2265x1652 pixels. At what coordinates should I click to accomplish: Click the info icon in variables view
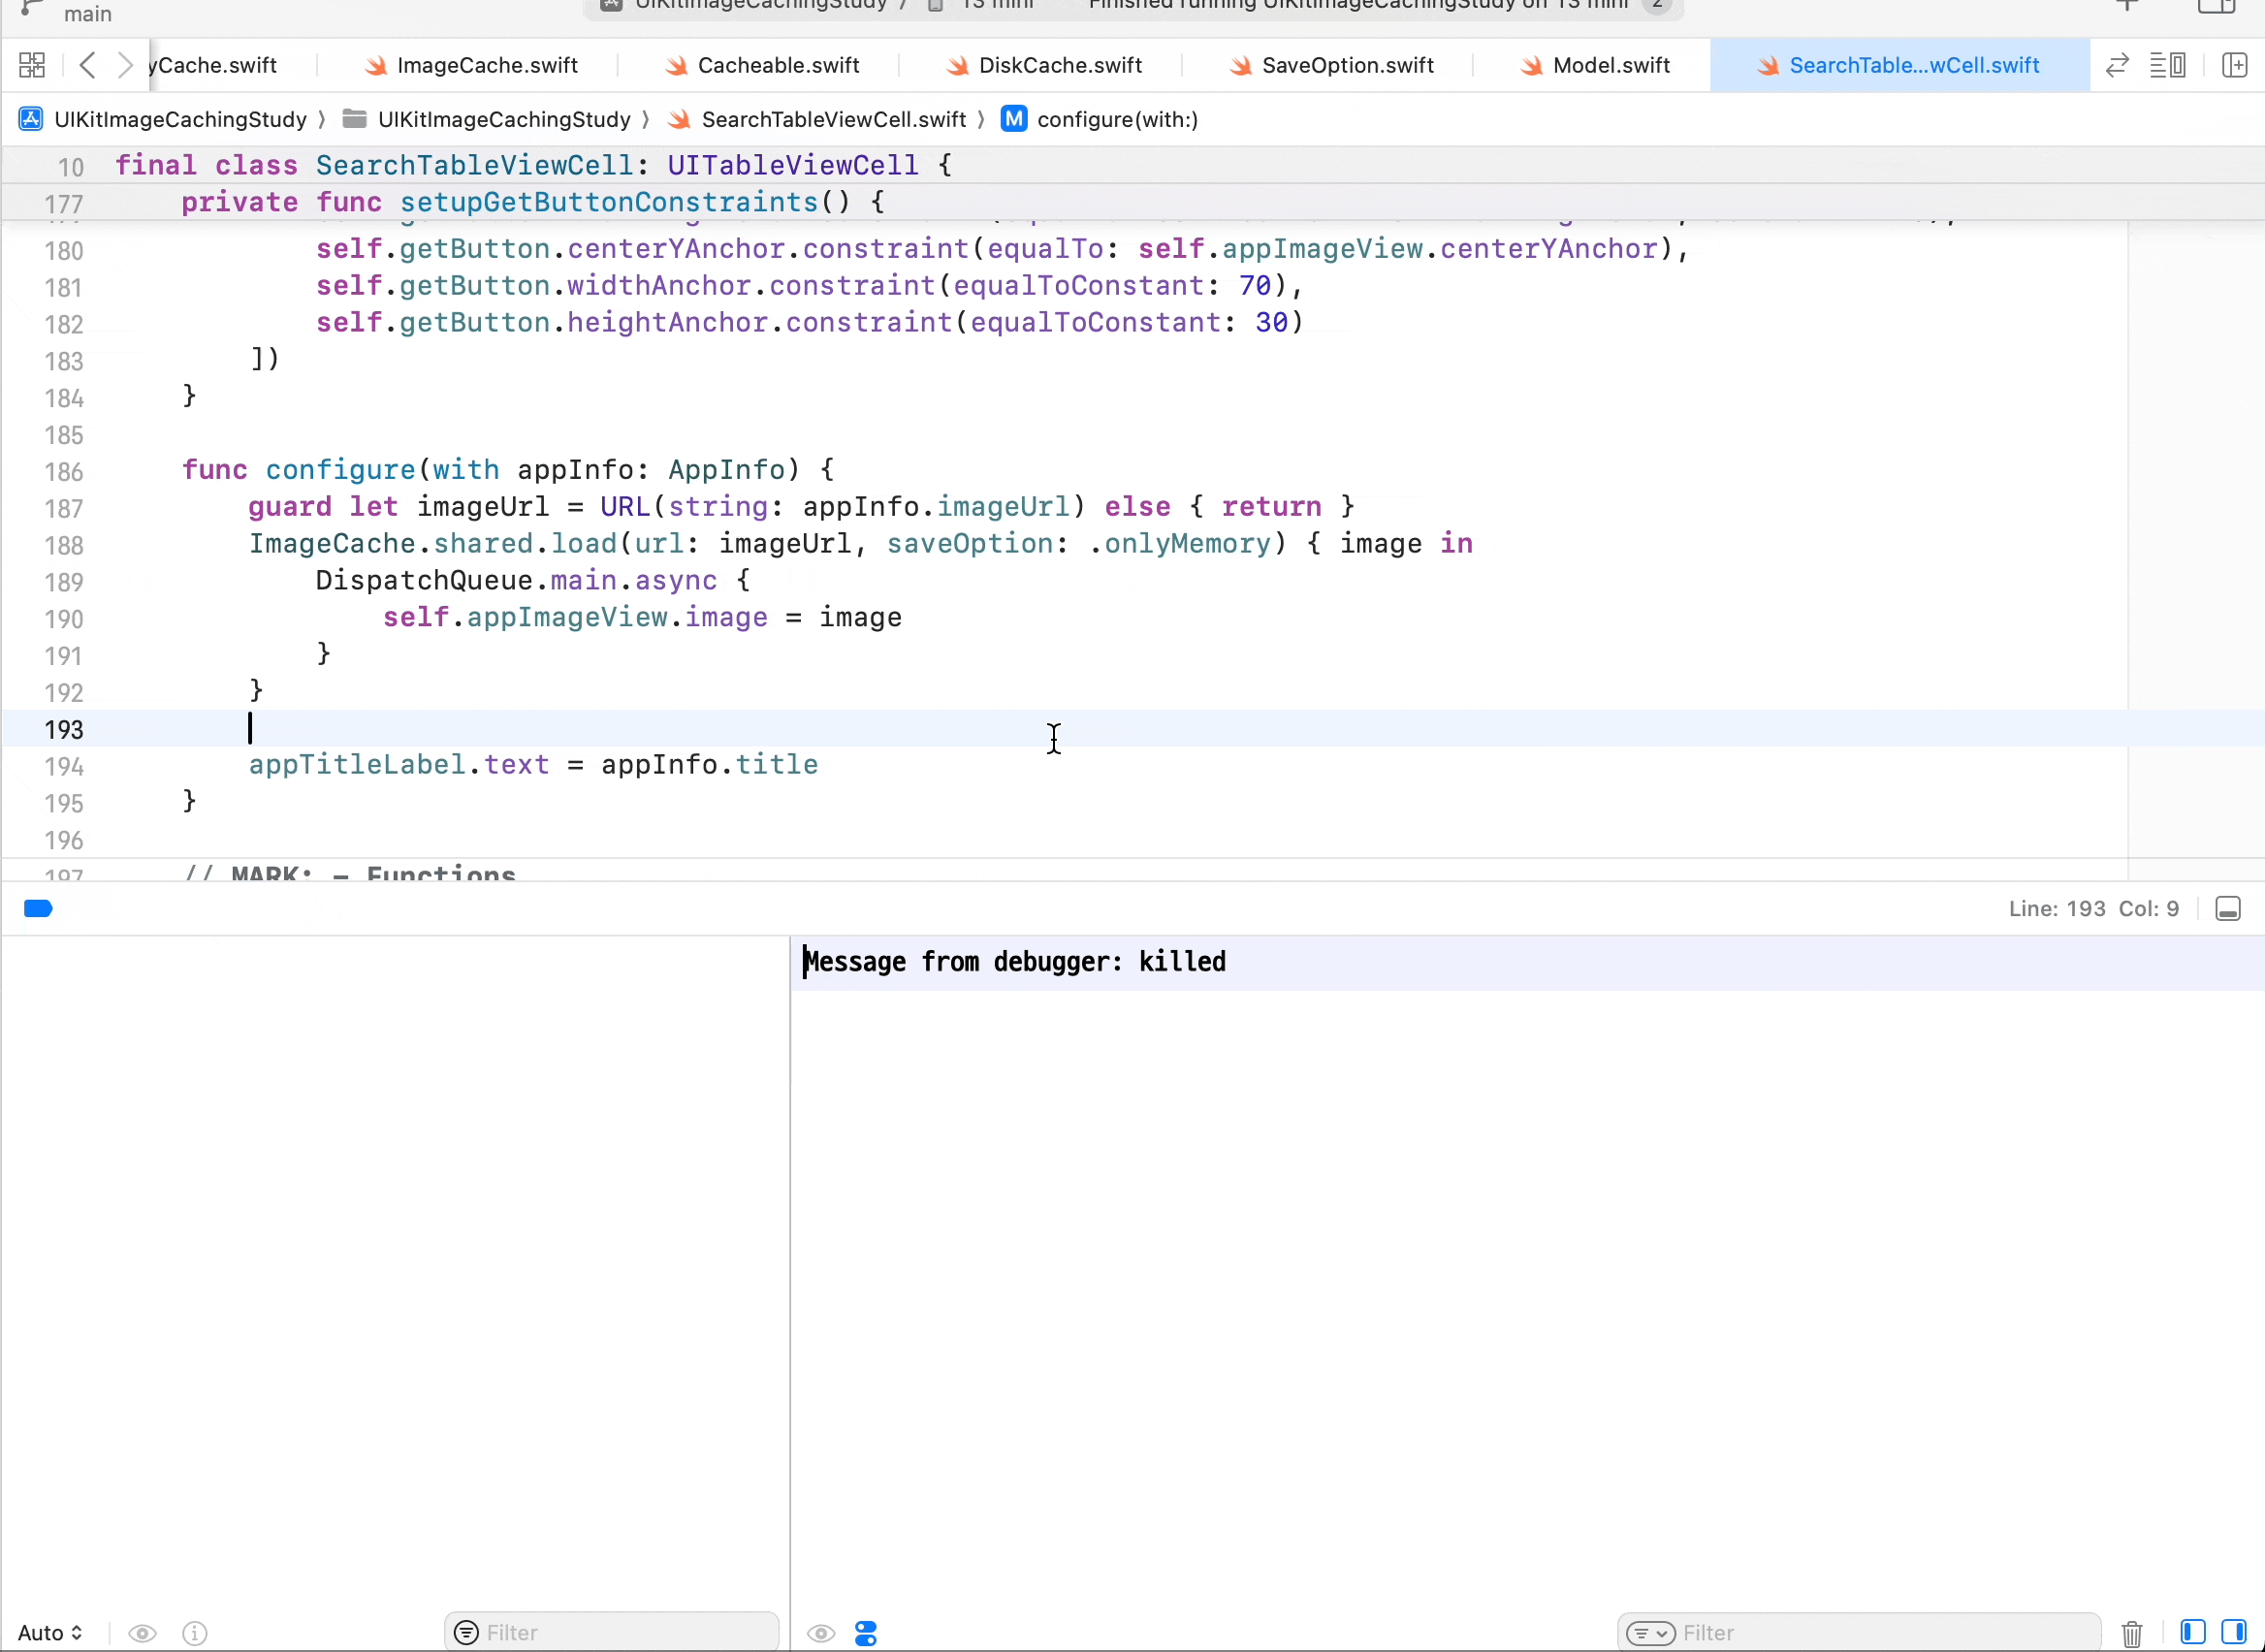195,1633
